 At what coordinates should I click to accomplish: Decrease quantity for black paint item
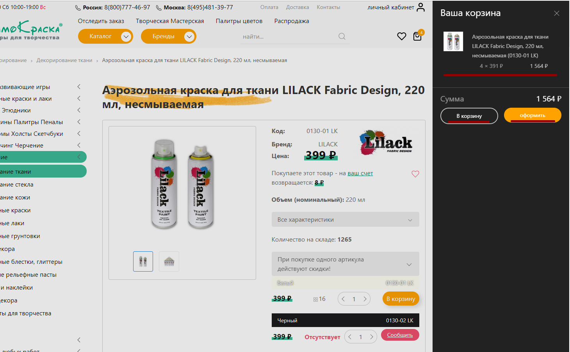coord(350,337)
